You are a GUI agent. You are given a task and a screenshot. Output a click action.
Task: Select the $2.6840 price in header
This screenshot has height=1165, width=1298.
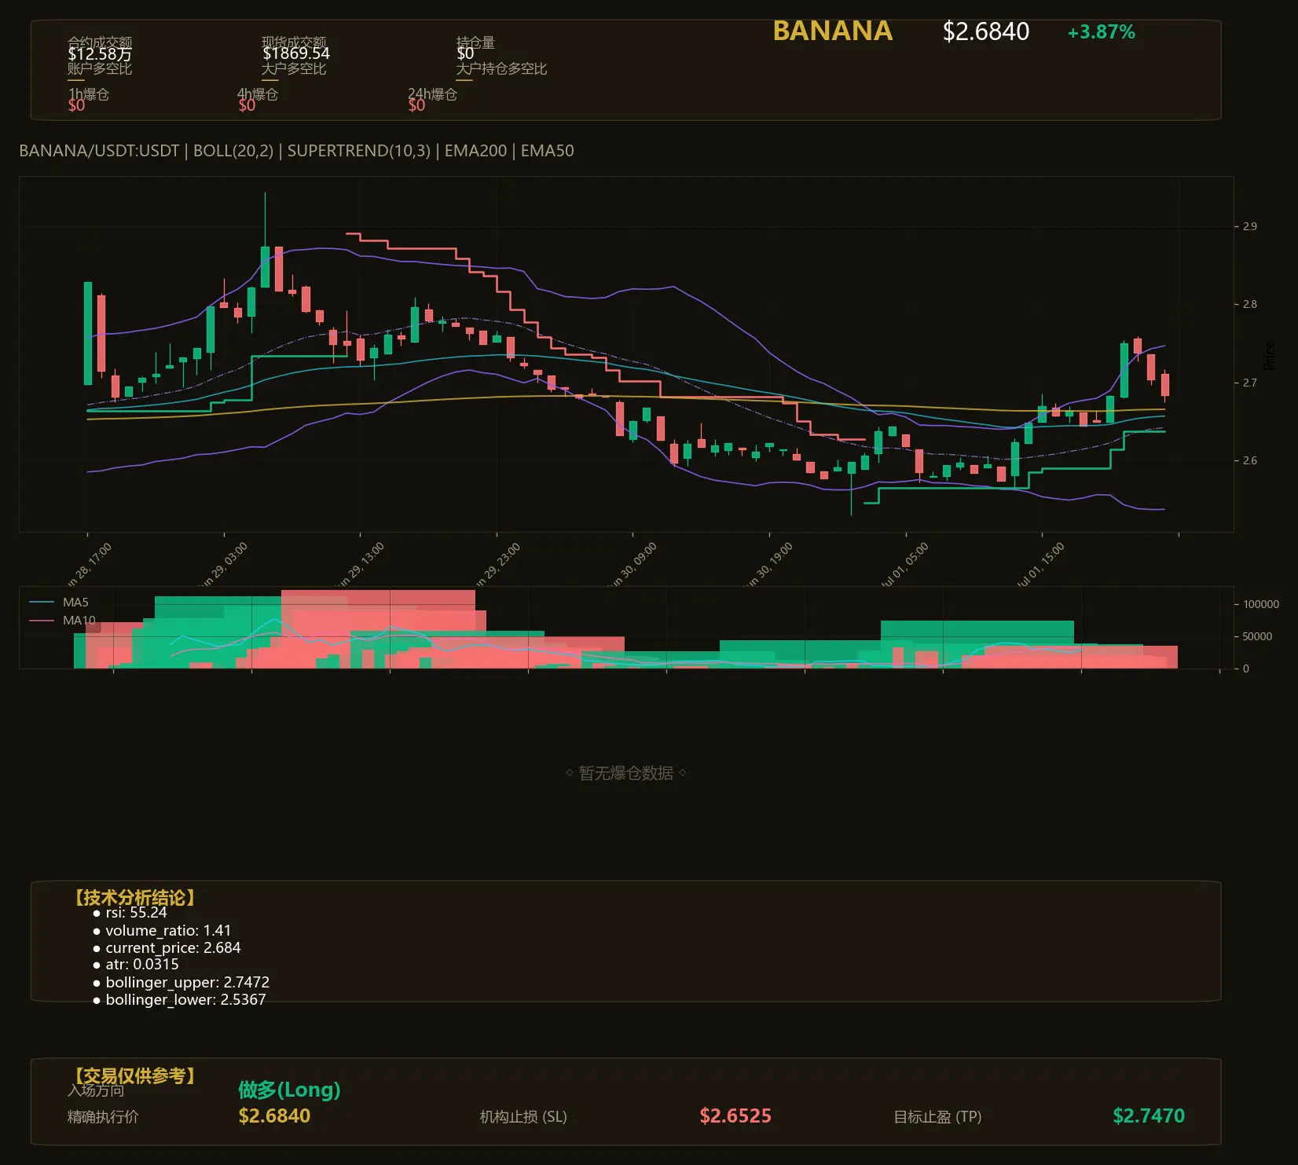click(986, 31)
